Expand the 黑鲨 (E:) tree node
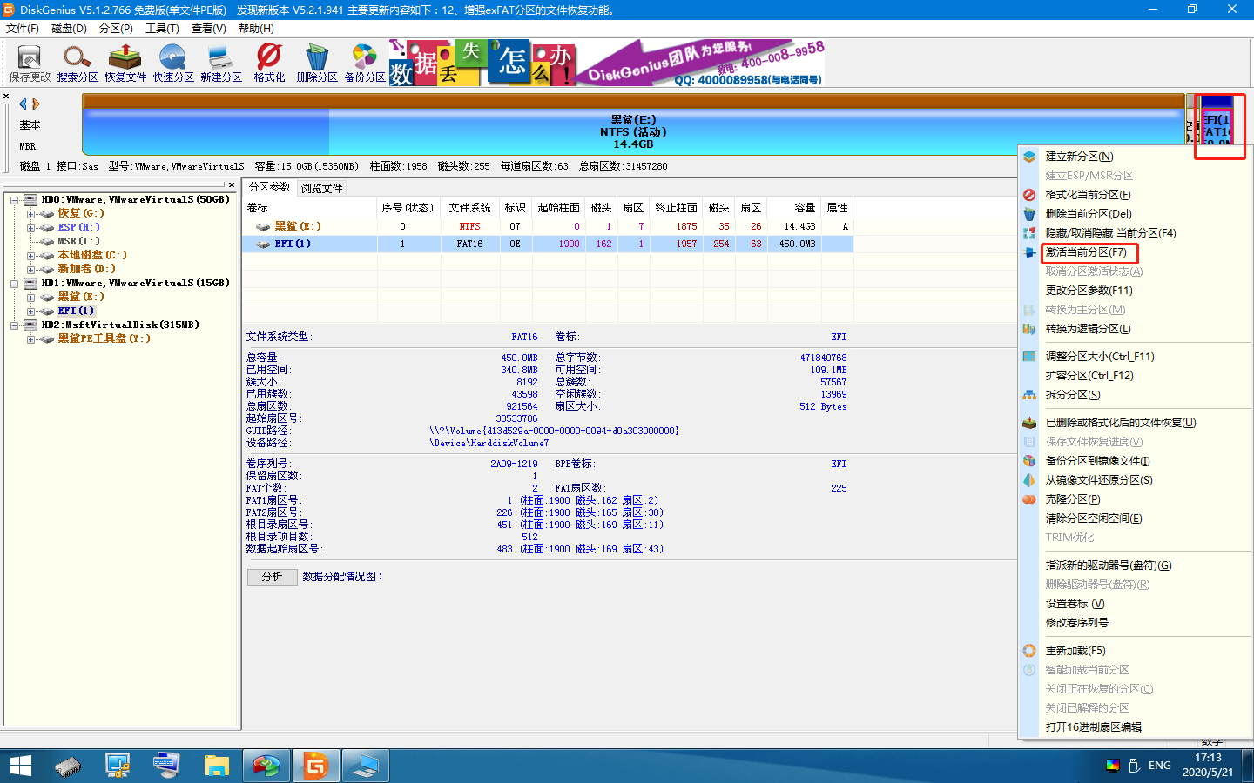This screenshot has width=1254, height=783. click(30, 298)
